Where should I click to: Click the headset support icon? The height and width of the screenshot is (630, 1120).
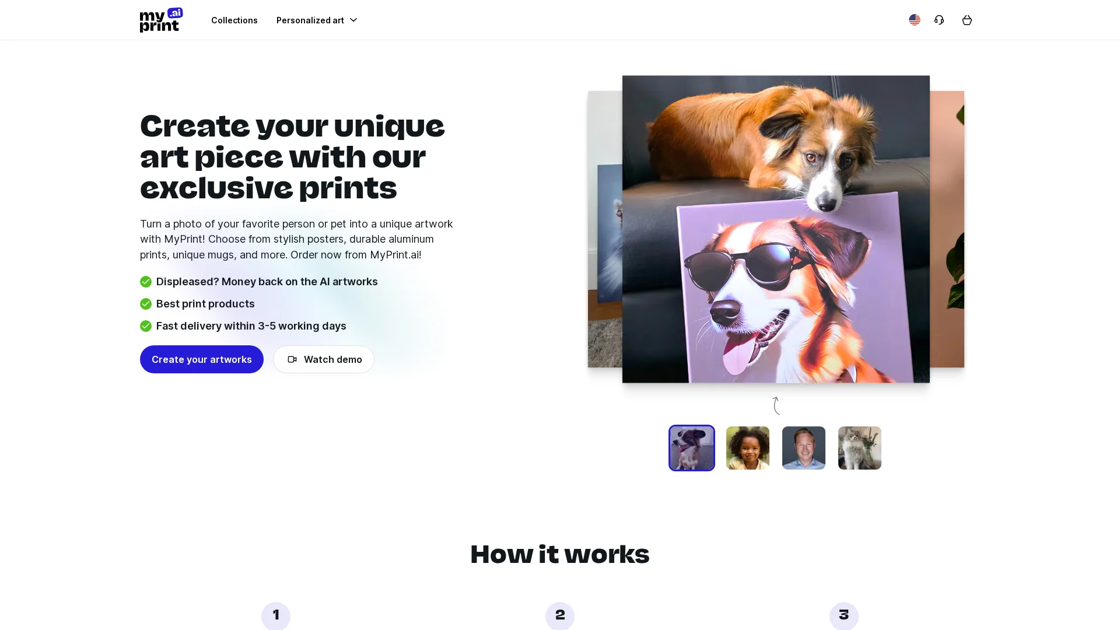click(939, 20)
